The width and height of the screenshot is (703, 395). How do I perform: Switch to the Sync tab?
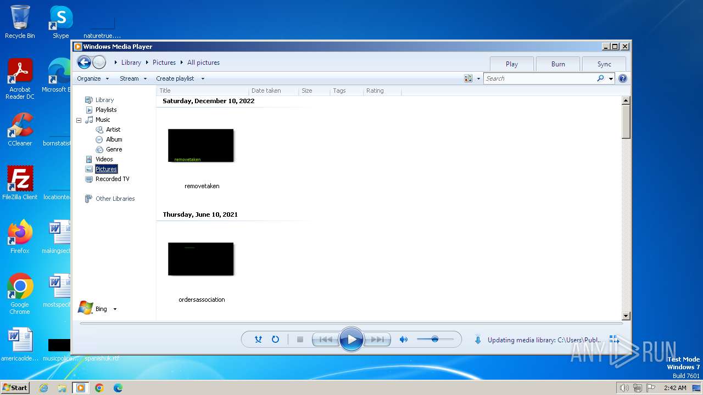pyautogui.click(x=604, y=64)
